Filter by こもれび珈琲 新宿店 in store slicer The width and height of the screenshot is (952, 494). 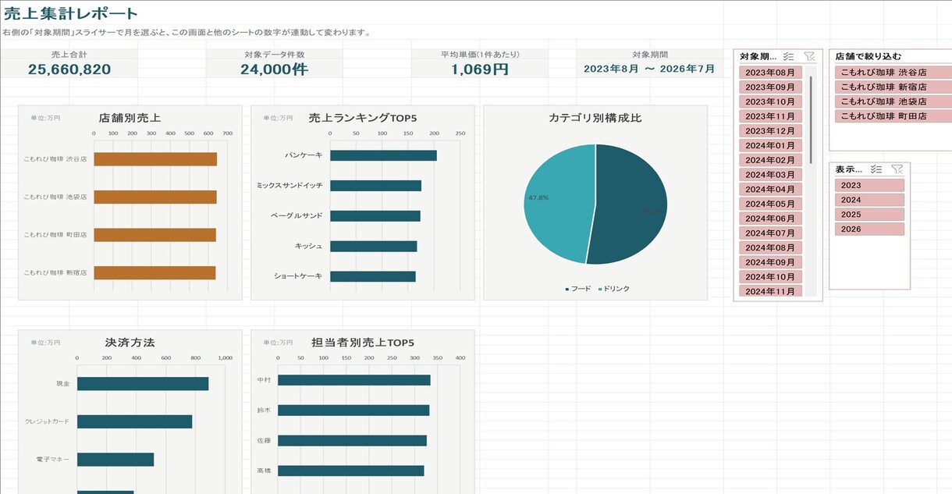[893, 87]
